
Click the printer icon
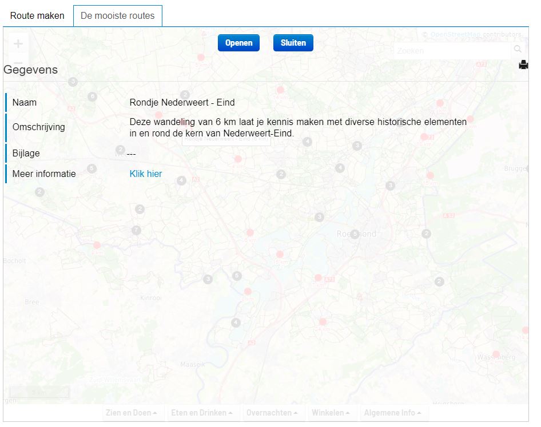[x=523, y=65]
